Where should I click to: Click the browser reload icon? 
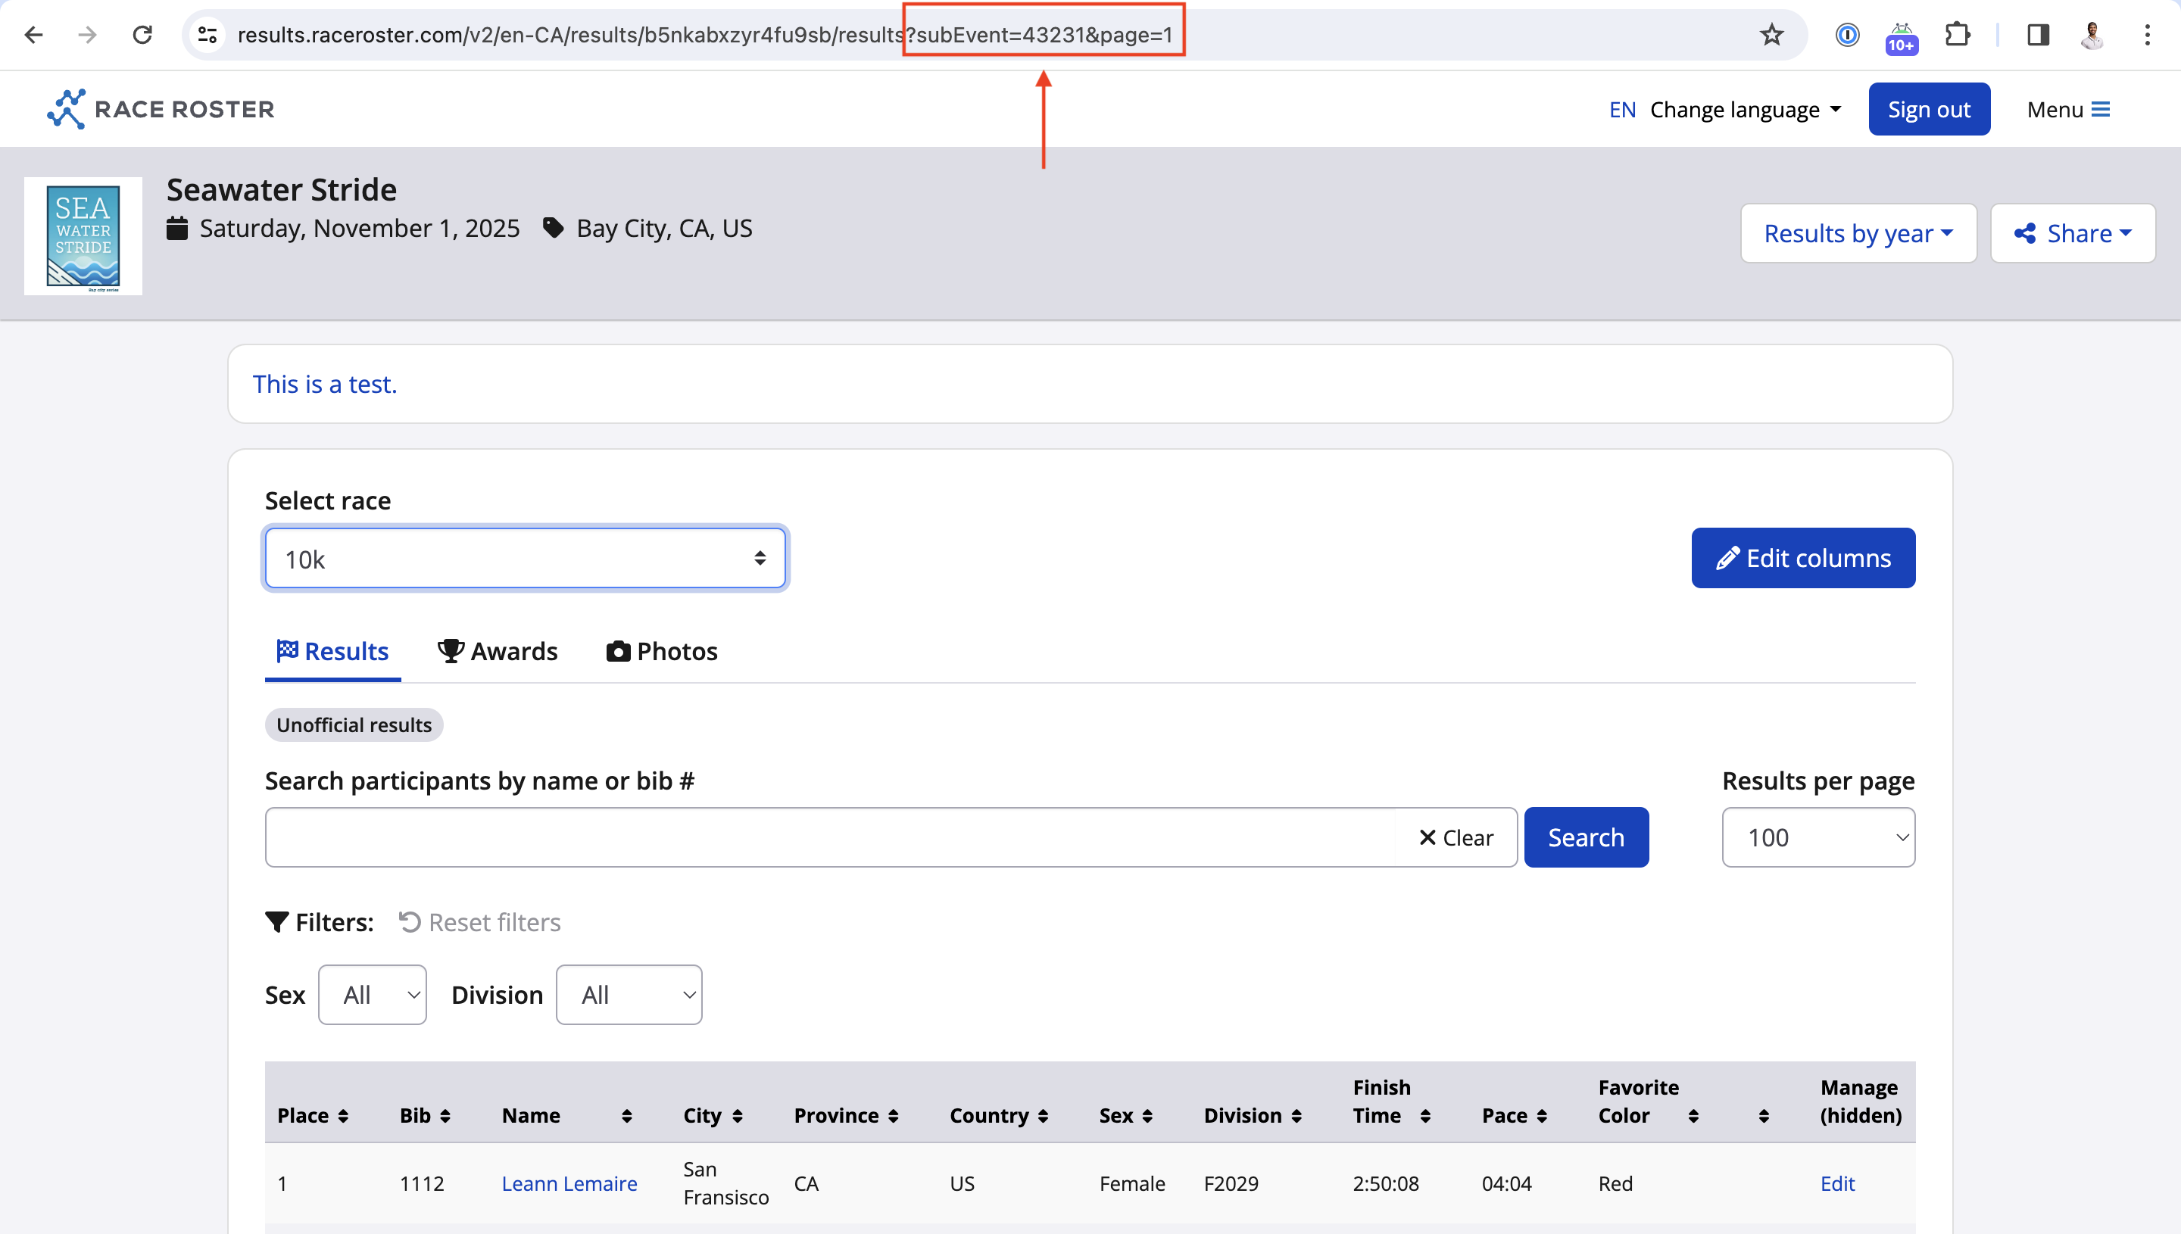[142, 35]
